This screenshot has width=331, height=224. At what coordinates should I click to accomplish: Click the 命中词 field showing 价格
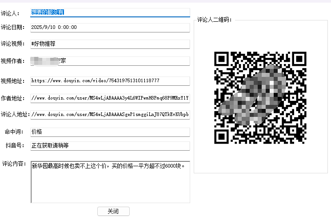tap(110, 132)
